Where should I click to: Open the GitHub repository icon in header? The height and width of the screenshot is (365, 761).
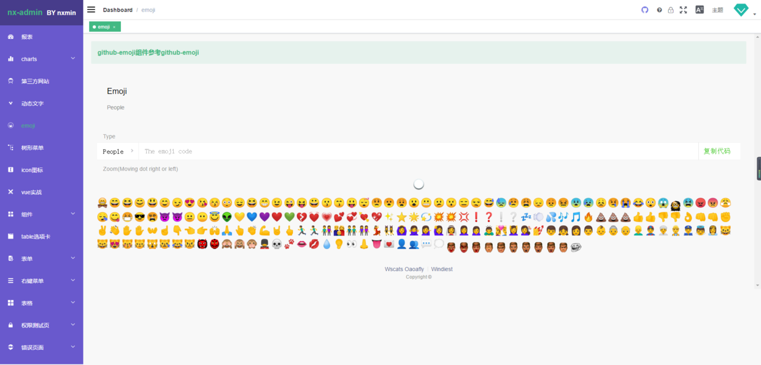644,10
